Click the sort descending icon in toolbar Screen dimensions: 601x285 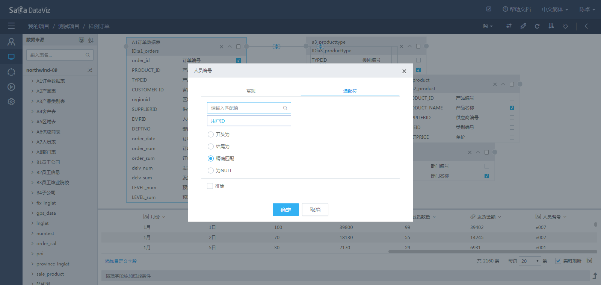(551, 26)
